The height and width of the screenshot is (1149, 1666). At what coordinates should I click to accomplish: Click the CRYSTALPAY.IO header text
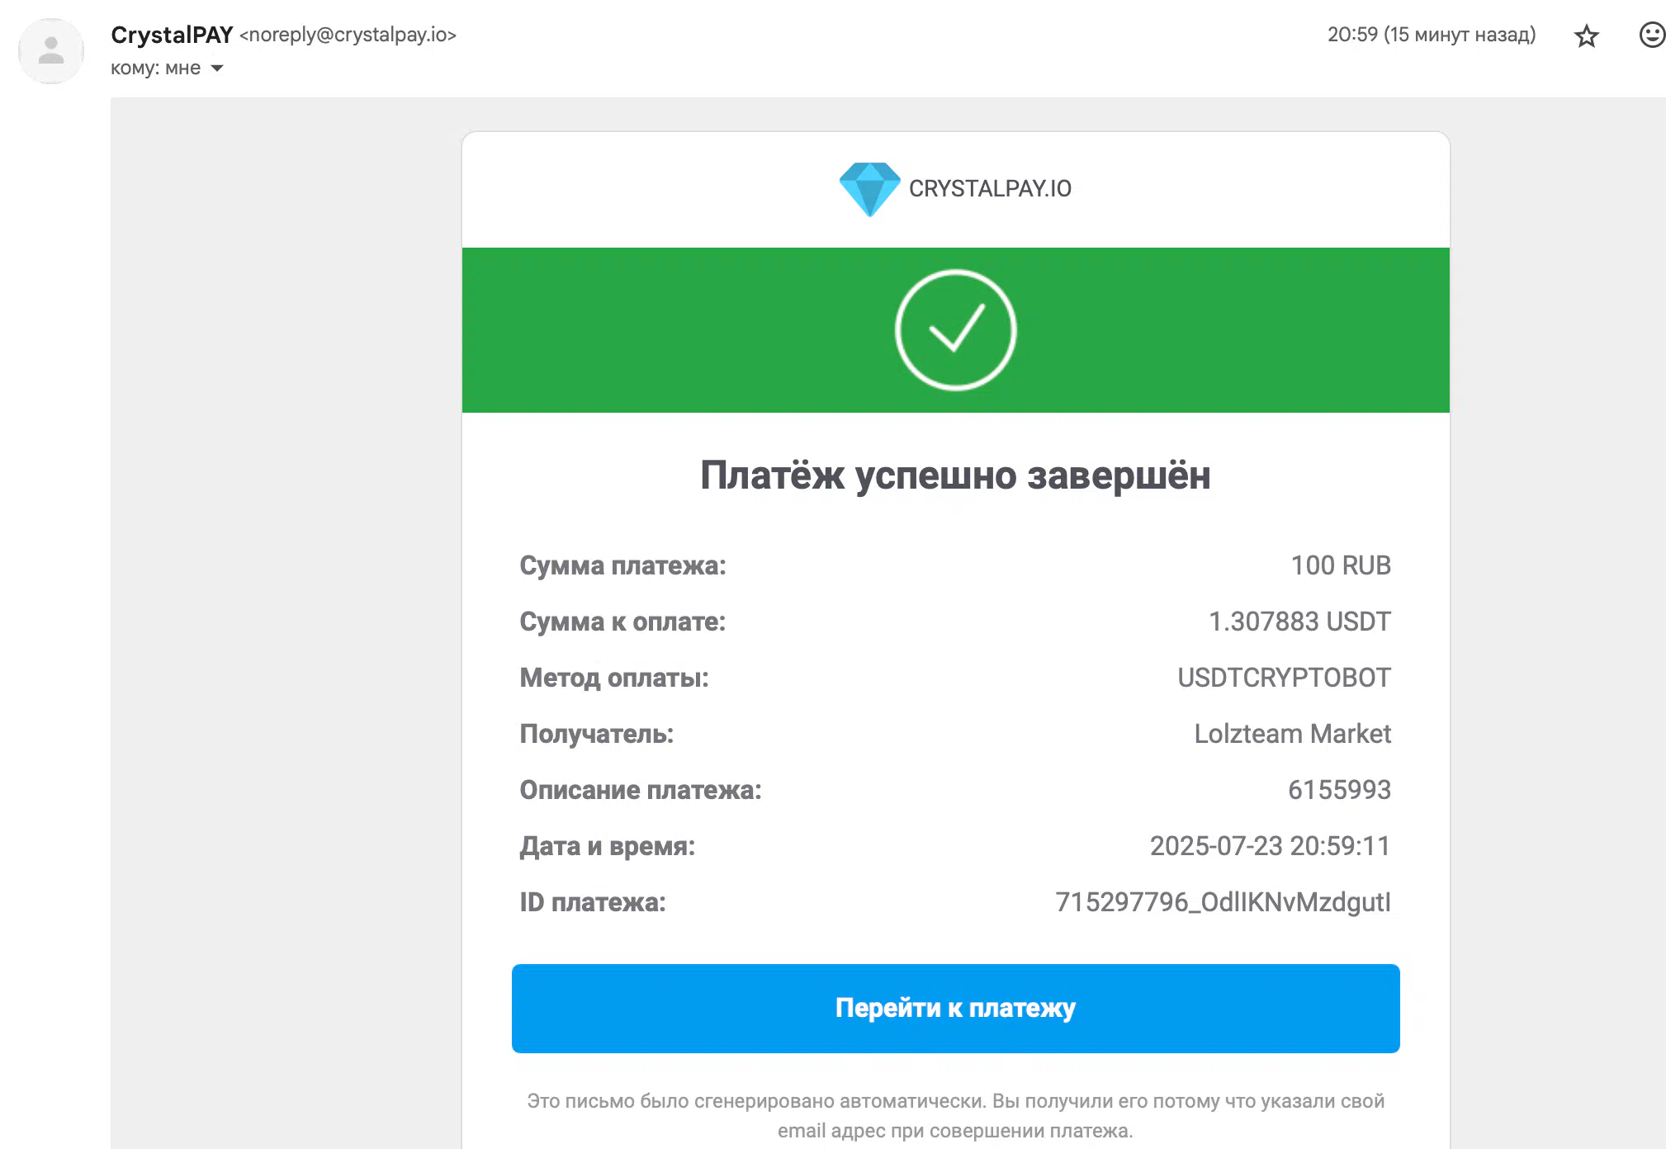(990, 189)
